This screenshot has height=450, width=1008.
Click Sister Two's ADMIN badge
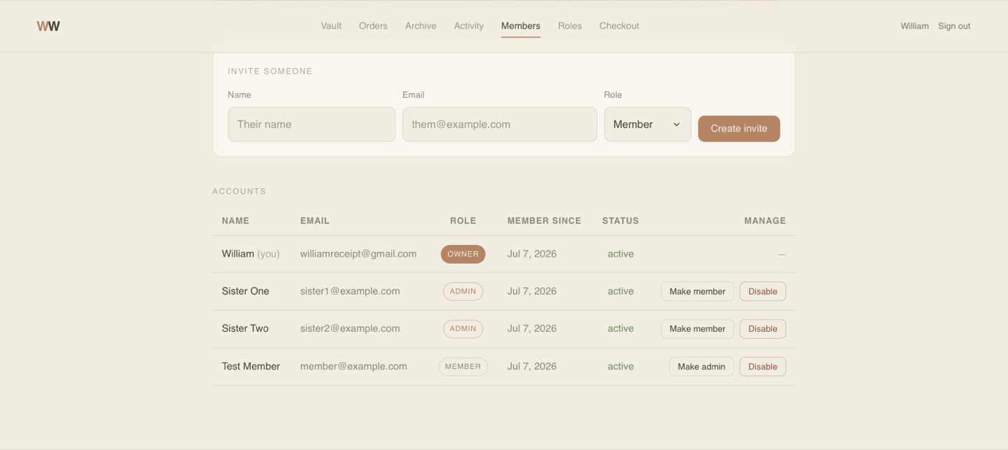463,329
